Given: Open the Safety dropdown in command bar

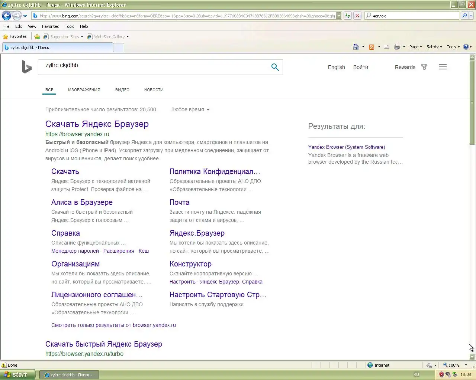Looking at the screenshot, I should click(434, 47).
